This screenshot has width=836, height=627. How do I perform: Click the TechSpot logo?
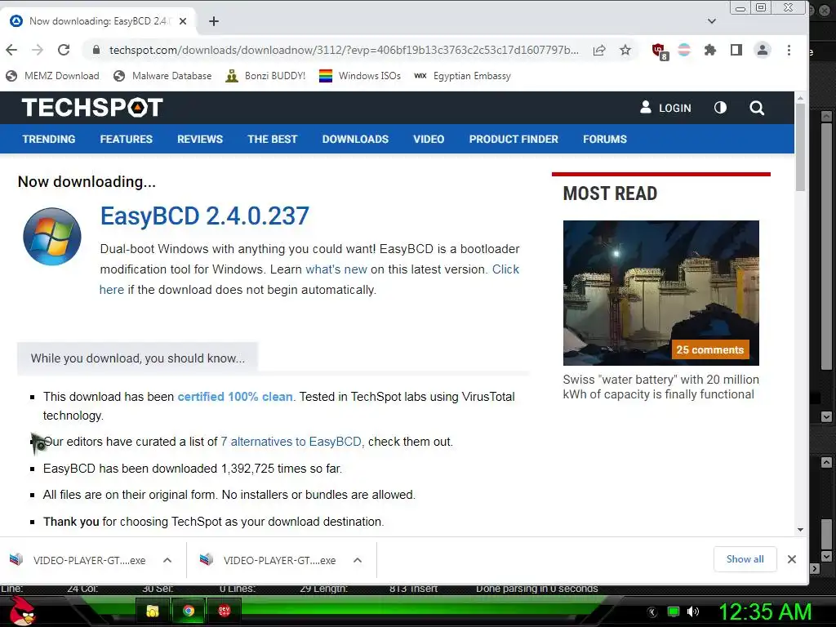tap(92, 107)
